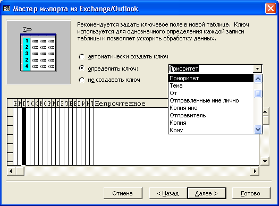Click the first row selector in preview grid
Image resolution: width=279 pixels, height=206 pixels.
point(10,112)
